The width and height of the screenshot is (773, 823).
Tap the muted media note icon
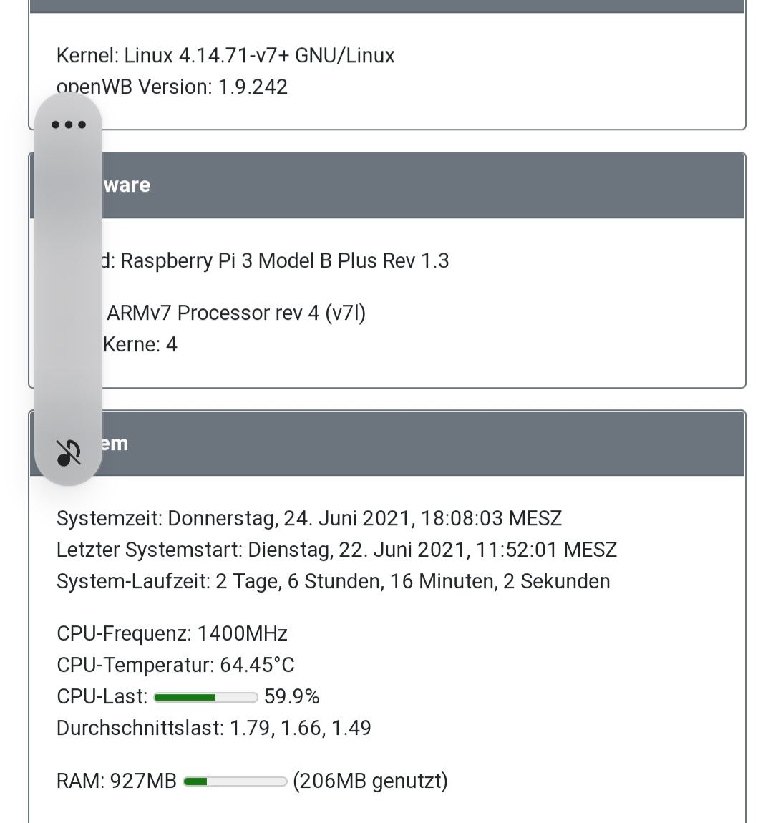(x=69, y=452)
